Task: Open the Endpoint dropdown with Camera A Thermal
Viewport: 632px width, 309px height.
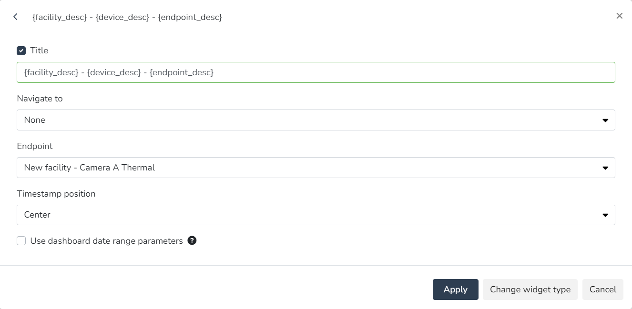Action: [305, 168]
